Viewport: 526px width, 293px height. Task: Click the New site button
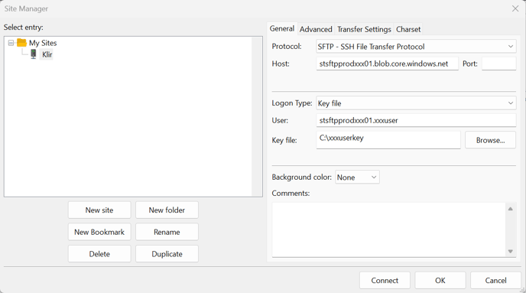click(x=99, y=210)
